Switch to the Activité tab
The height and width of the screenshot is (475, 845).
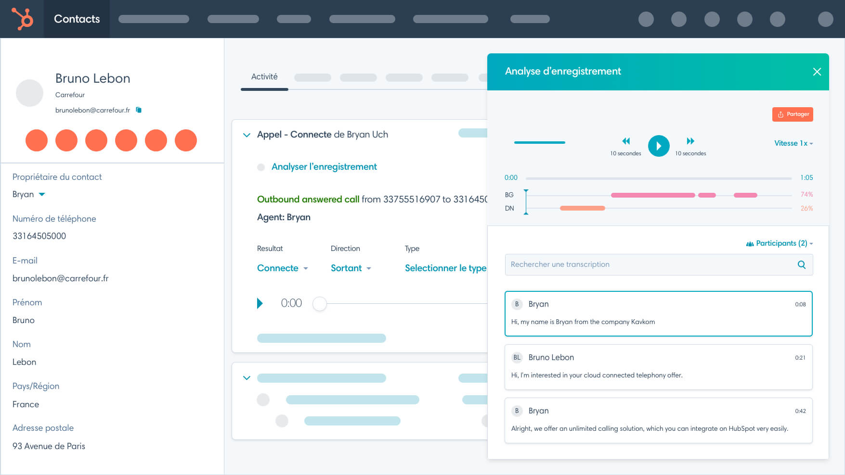click(x=264, y=77)
